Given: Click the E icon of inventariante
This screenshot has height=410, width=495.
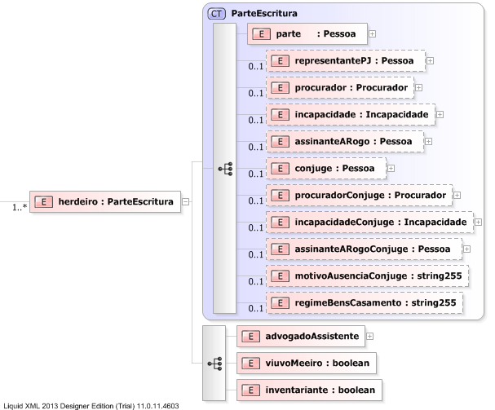Looking at the screenshot, I should click(252, 390).
